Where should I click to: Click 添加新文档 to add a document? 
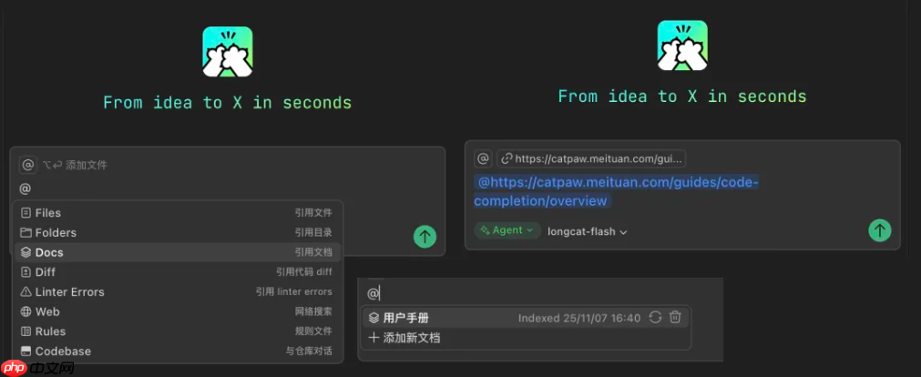pyautogui.click(x=404, y=338)
